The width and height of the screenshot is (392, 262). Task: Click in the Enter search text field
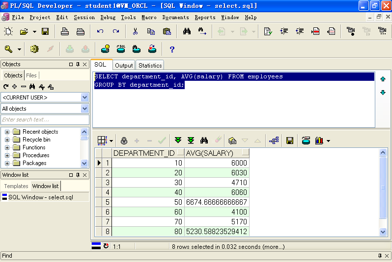point(44,119)
